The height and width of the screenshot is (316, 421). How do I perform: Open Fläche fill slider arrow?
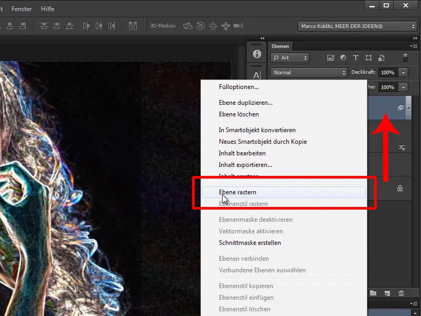tap(403, 87)
